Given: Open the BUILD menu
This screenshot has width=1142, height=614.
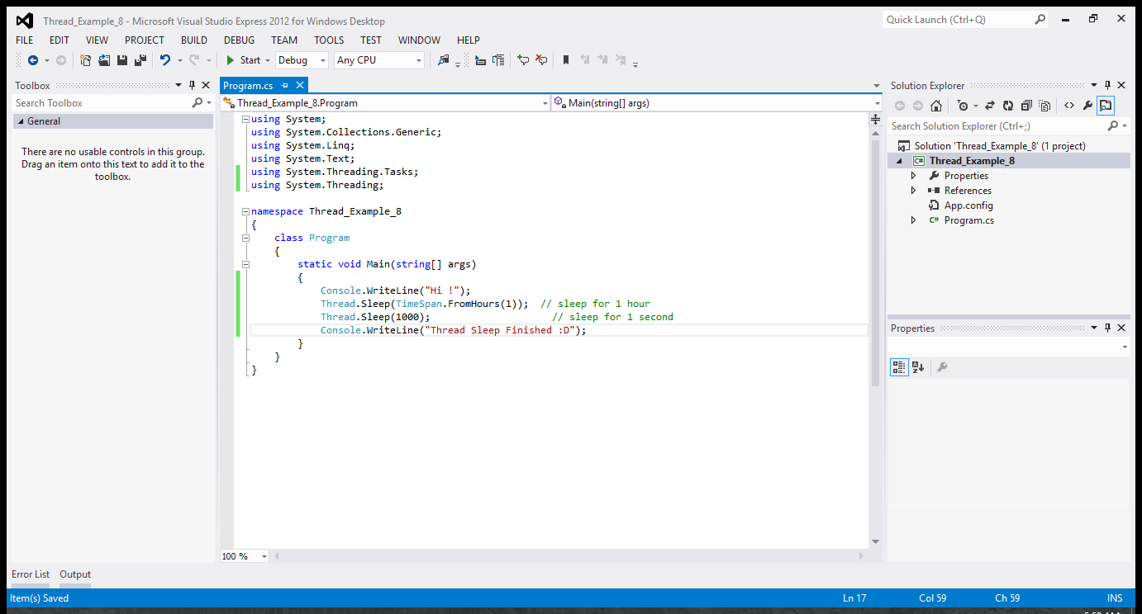Looking at the screenshot, I should coord(194,40).
